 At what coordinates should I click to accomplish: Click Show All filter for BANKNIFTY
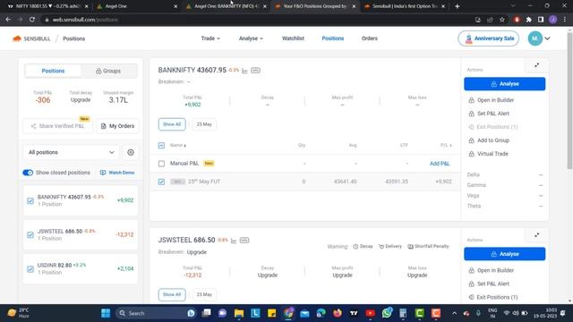pos(172,124)
